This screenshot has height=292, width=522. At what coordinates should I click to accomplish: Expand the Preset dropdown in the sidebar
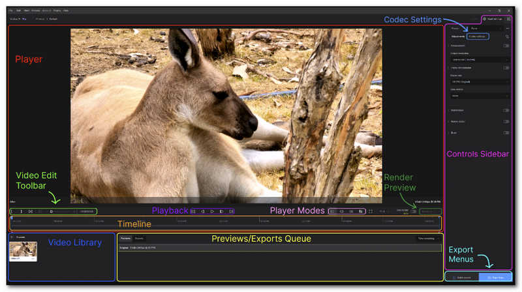point(485,29)
